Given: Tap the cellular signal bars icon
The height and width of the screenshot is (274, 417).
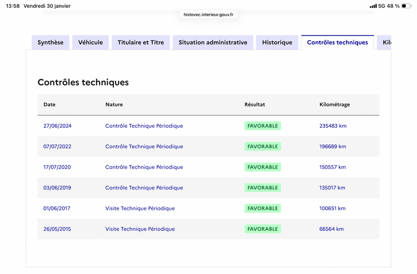Looking at the screenshot, I should point(373,6).
